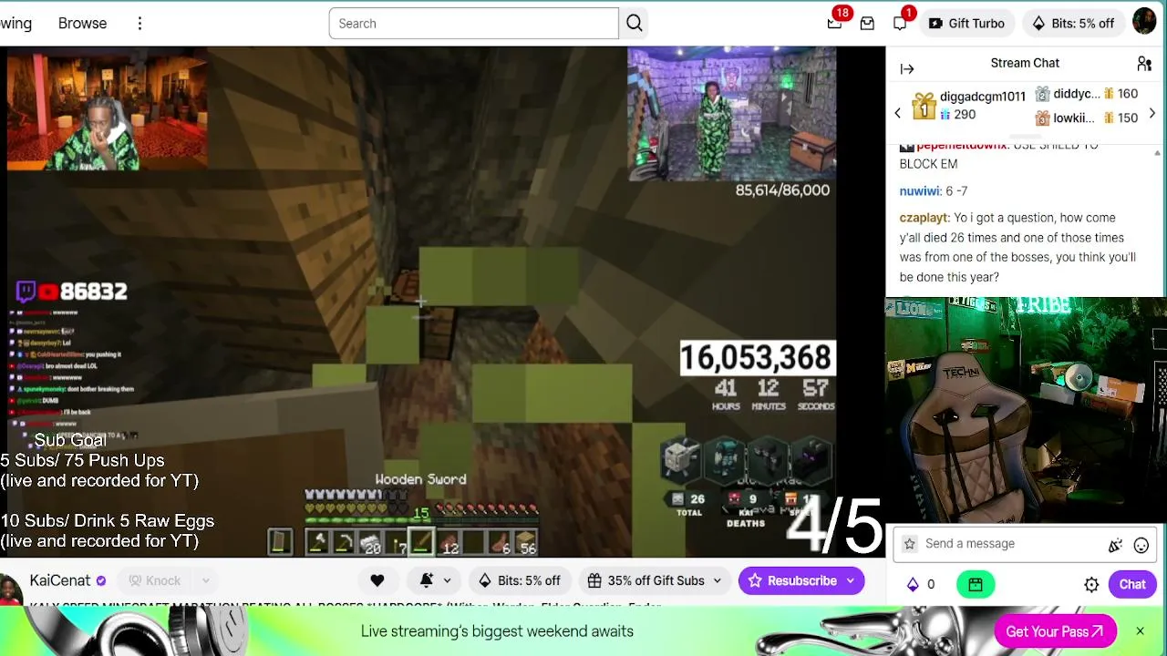Image resolution: width=1167 pixels, height=656 pixels.
Task: Open the emote picker smiley
Action: pyautogui.click(x=1141, y=546)
